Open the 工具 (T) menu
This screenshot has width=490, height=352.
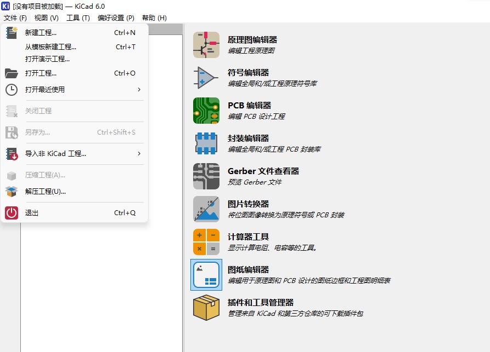coord(78,18)
